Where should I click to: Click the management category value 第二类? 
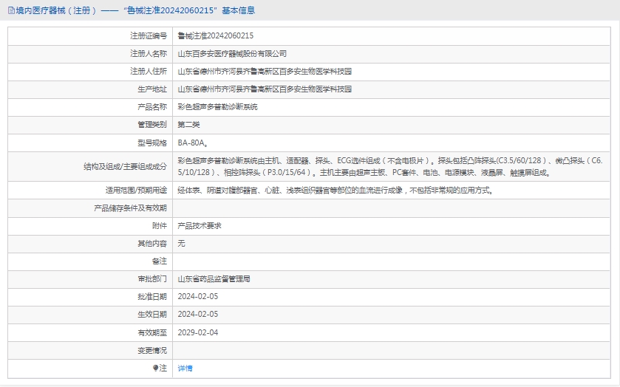click(x=188, y=124)
